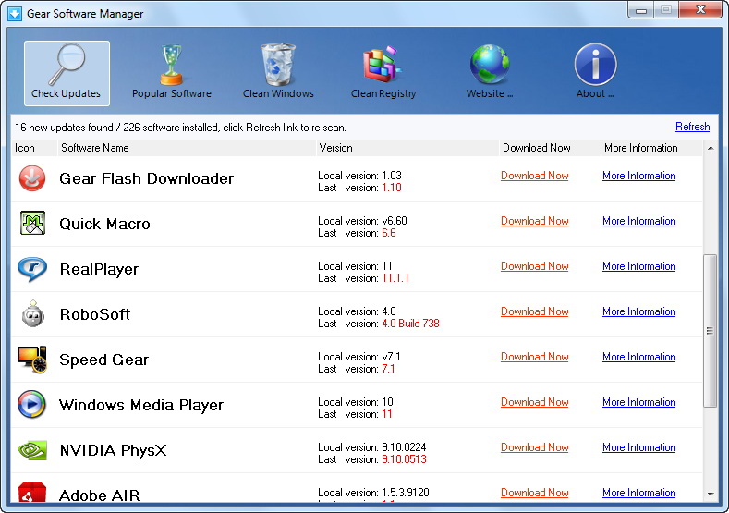Image resolution: width=729 pixels, height=513 pixels.
Task: More Information for RoboSoft
Action: (x=638, y=311)
